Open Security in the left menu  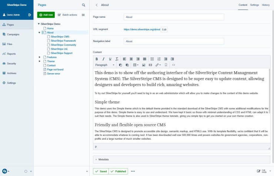[x=17, y=63]
